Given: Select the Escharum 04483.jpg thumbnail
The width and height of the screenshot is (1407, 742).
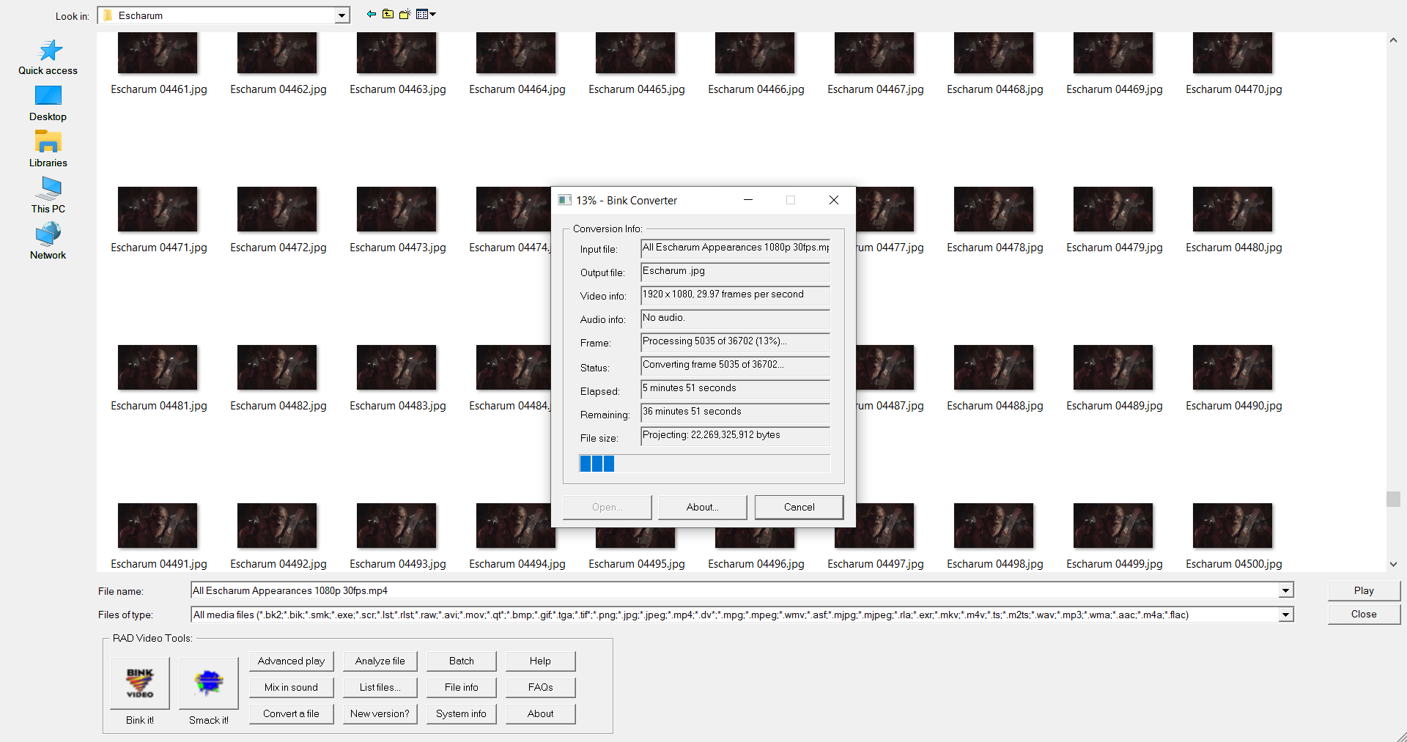Looking at the screenshot, I should (396, 368).
